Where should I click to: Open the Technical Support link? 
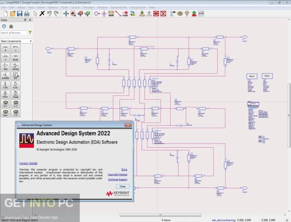[x=117, y=179]
